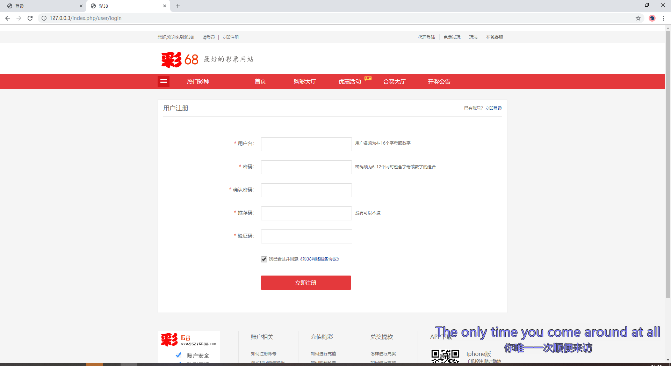Open the 在线客服 customer service link
Screen dimensions: 671x366
[494, 37]
